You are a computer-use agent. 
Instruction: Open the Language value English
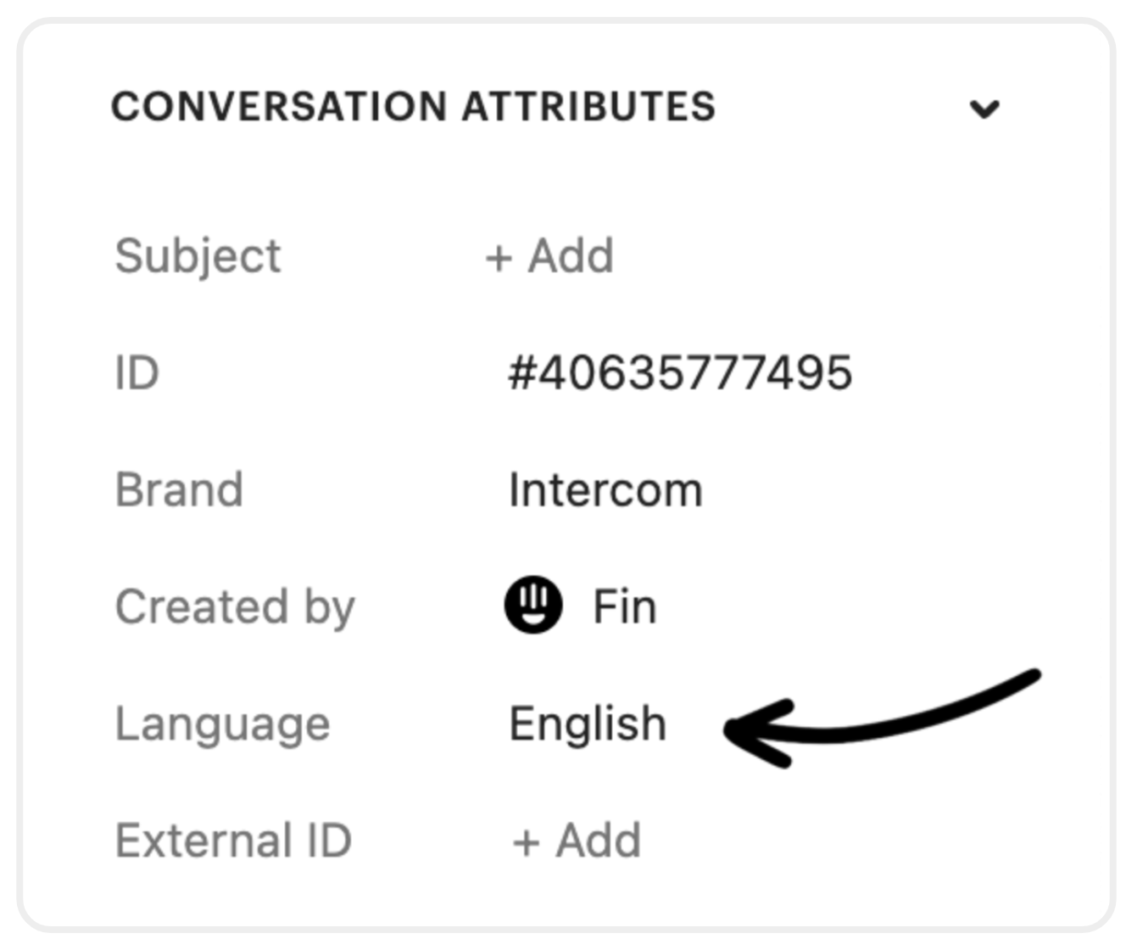pos(588,724)
